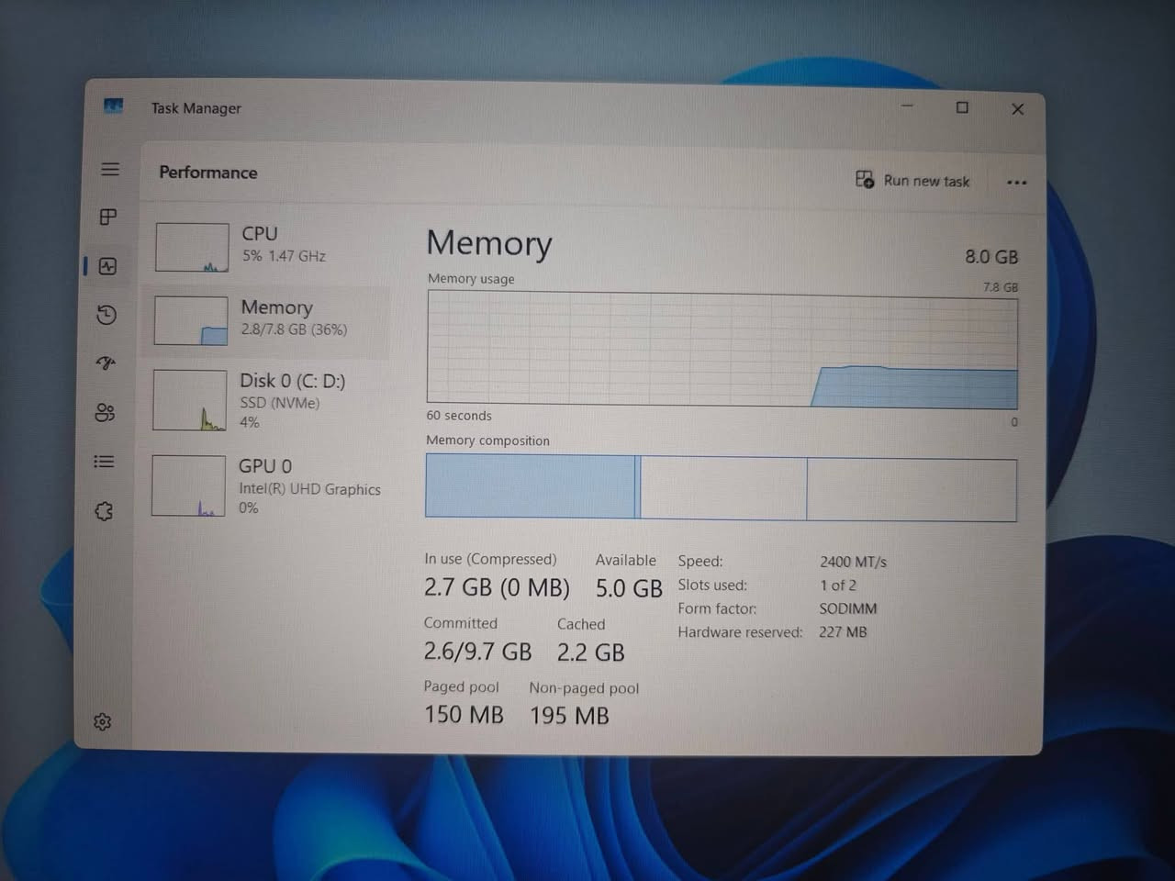
Task: Click the CPU mini usage graph thumbnail
Action: (x=192, y=247)
